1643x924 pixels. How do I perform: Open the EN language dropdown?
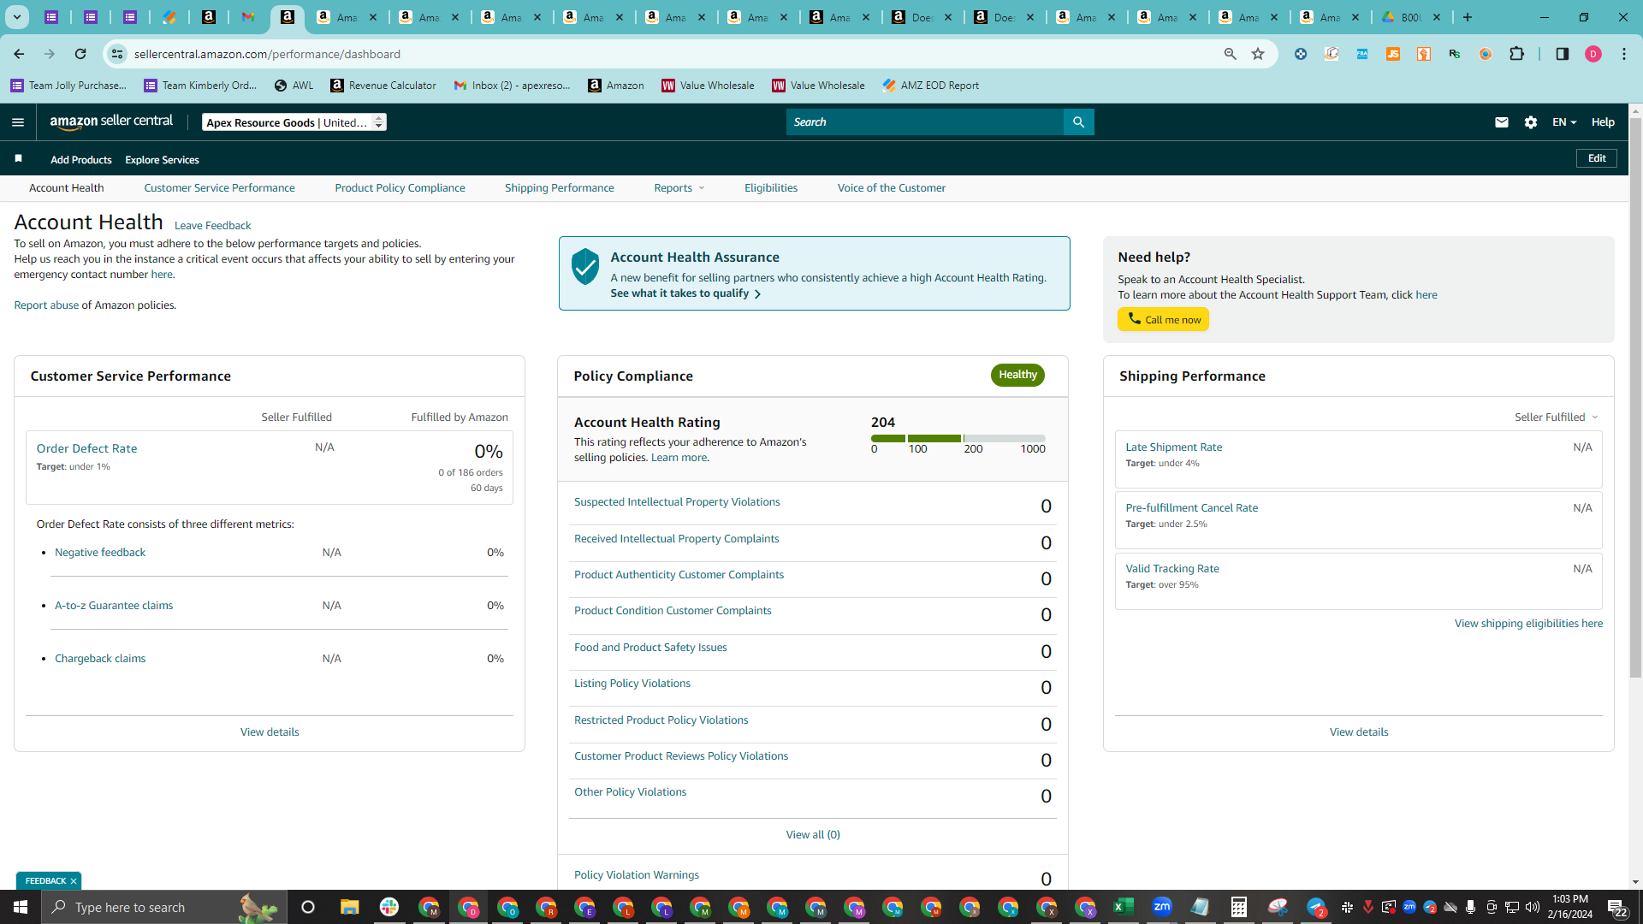coord(1564,122)
